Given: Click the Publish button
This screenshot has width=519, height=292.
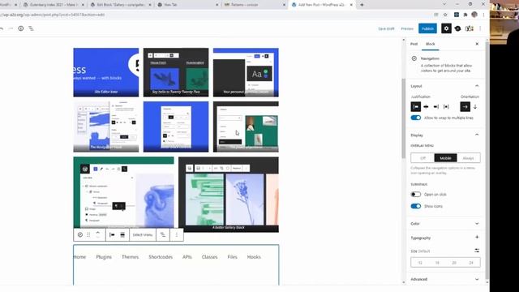Looking at the screenshot, I should click(427, 28).
